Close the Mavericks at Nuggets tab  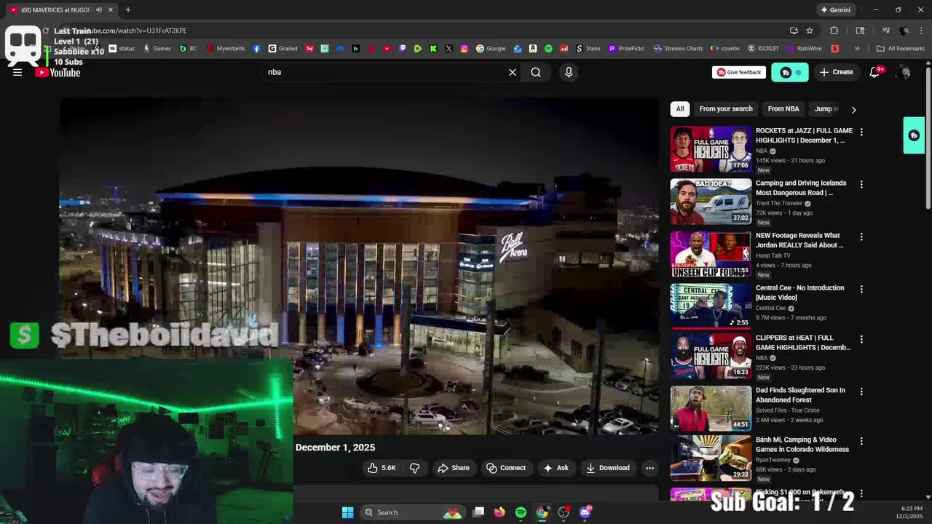tap(111, 9)
